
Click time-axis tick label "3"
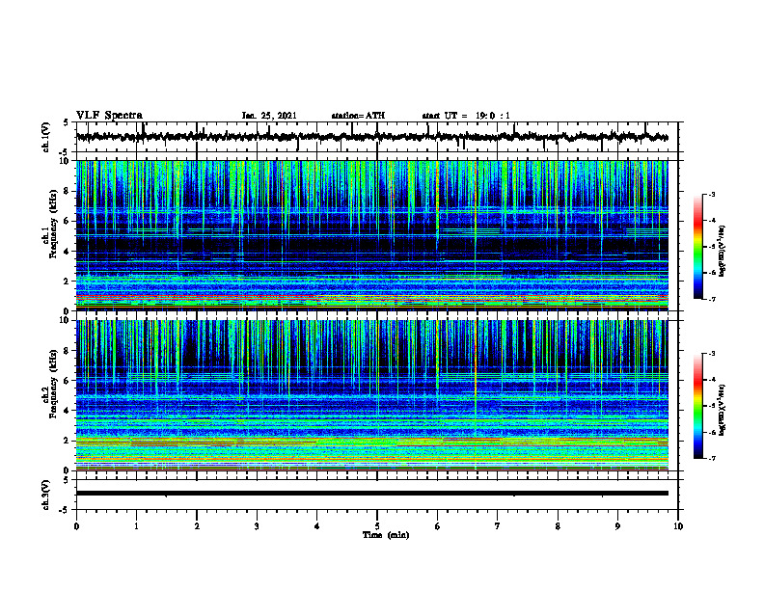(x=257, y=526)
